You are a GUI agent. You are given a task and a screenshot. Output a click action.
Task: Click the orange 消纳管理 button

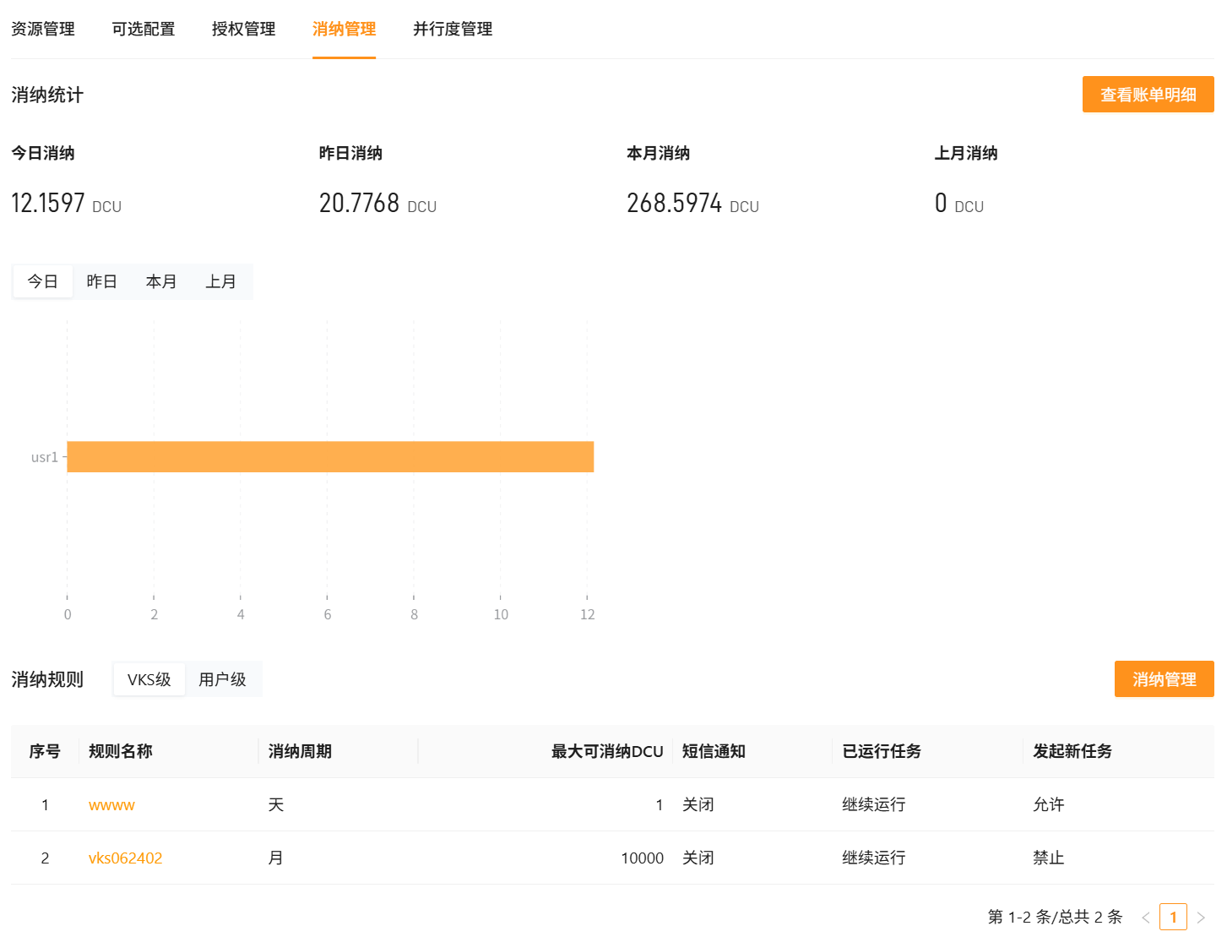(1165, 679)
